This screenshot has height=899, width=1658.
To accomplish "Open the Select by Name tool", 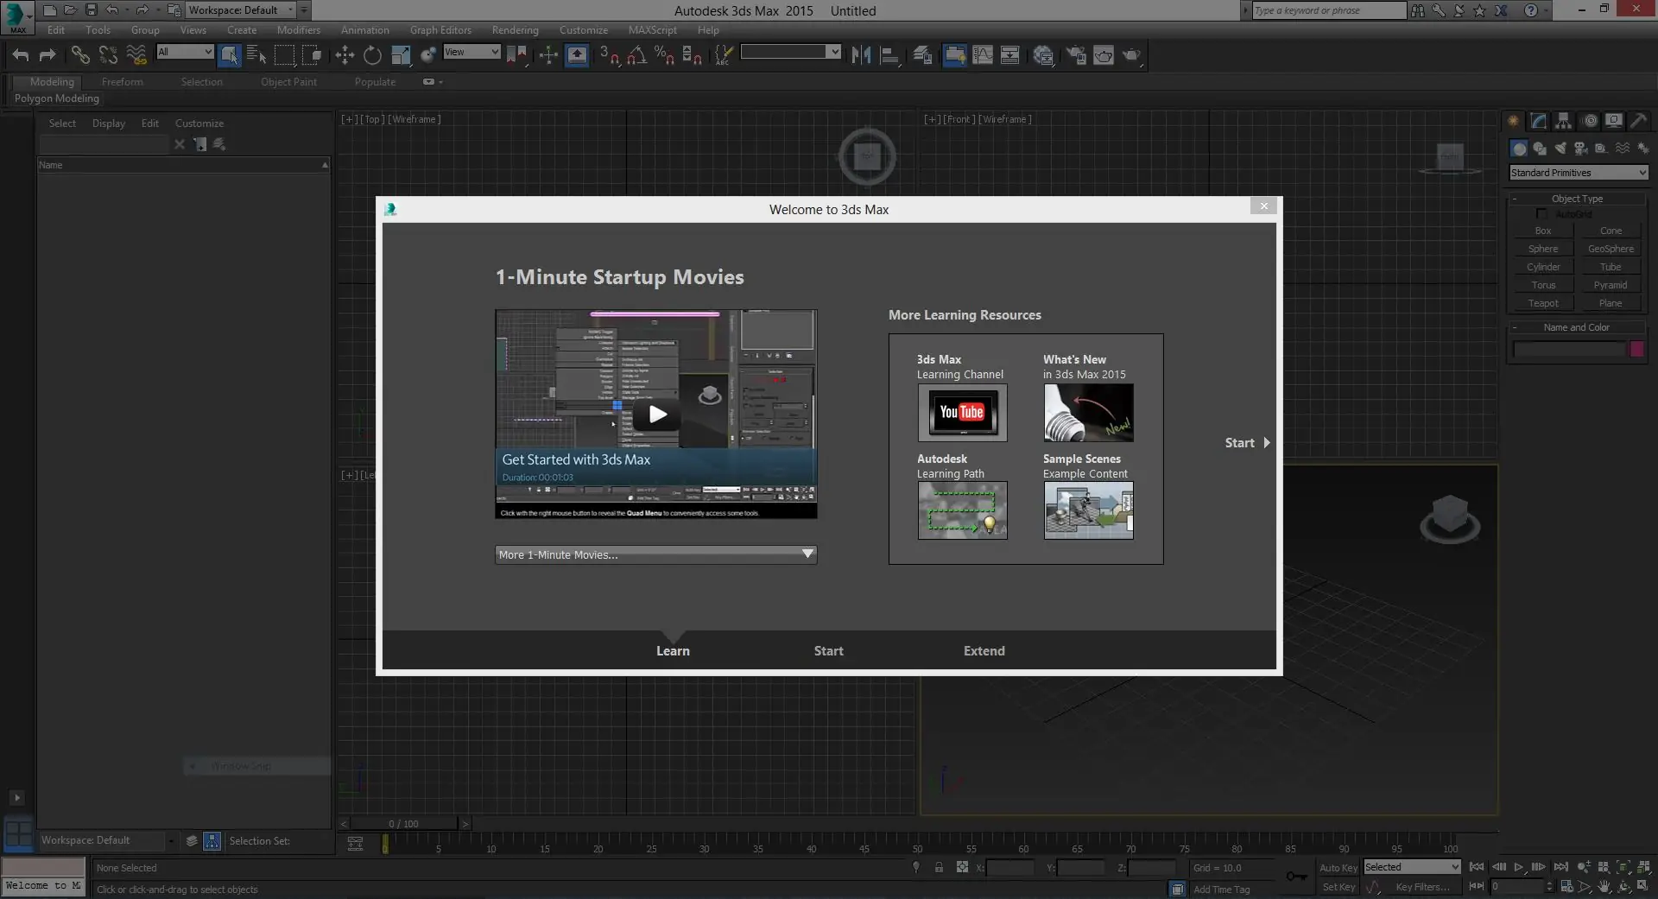I will [256, 55].
